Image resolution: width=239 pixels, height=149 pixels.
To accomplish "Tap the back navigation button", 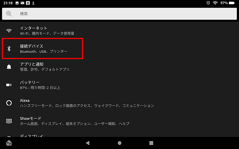I will [87, 143].
